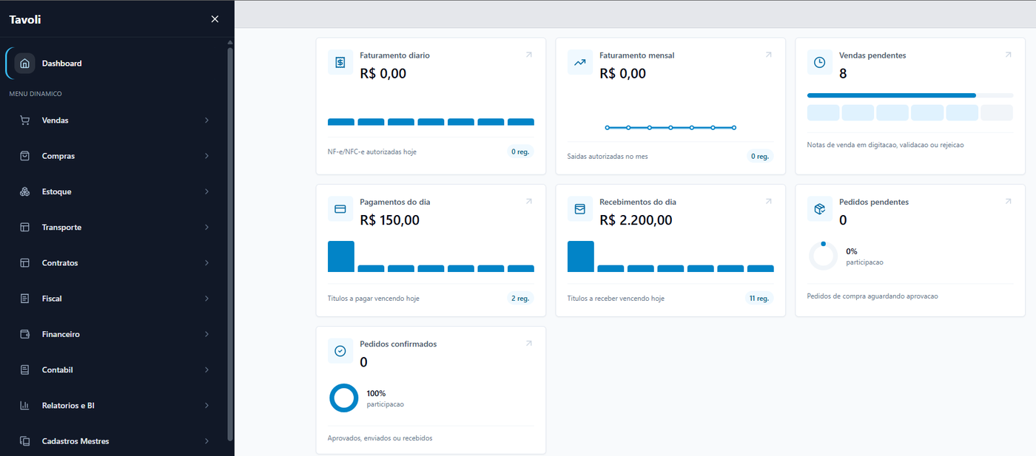Open Vendas pendentes details arrow
Image resolution: width=1036 pixels, height=456 pixels.
(1009, 55)
